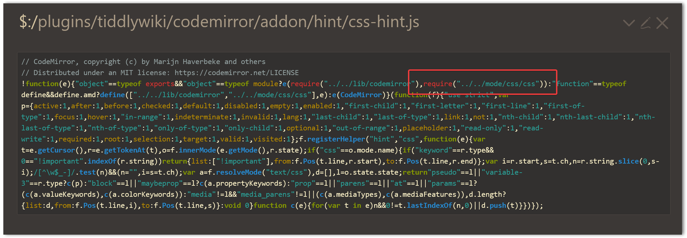Click the "getTokenAt" method name
This screenshot has width=687, height=238.
(125, 150)
